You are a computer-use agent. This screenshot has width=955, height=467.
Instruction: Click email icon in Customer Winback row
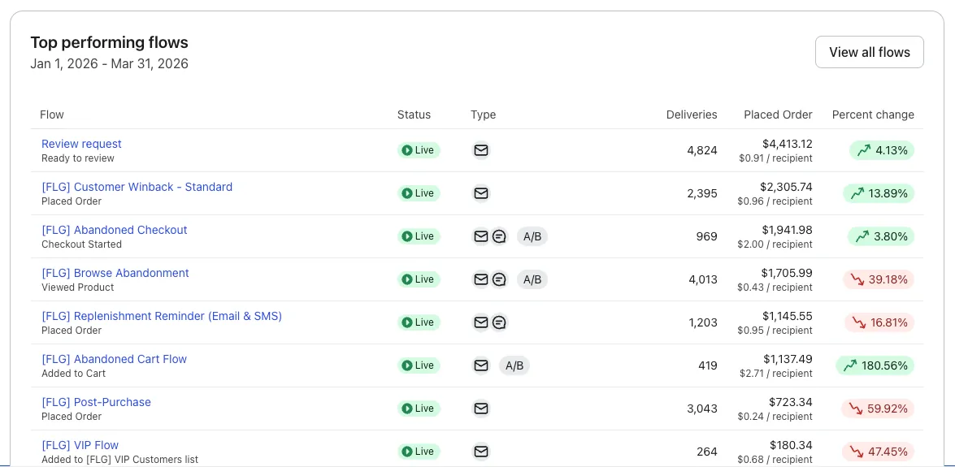(x=480, y=193)
